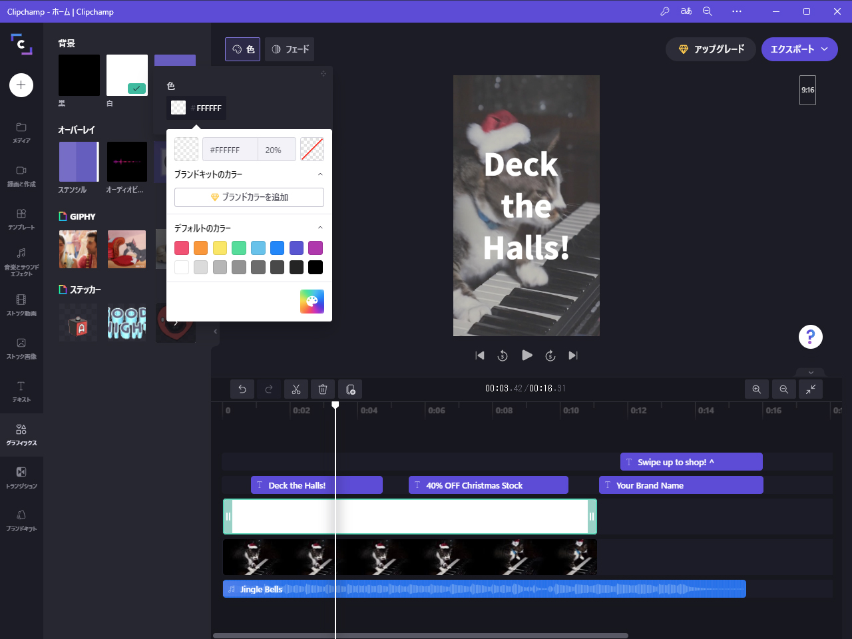
Task: Collapse the left panel with arrow handle
Action: (215, 331)
